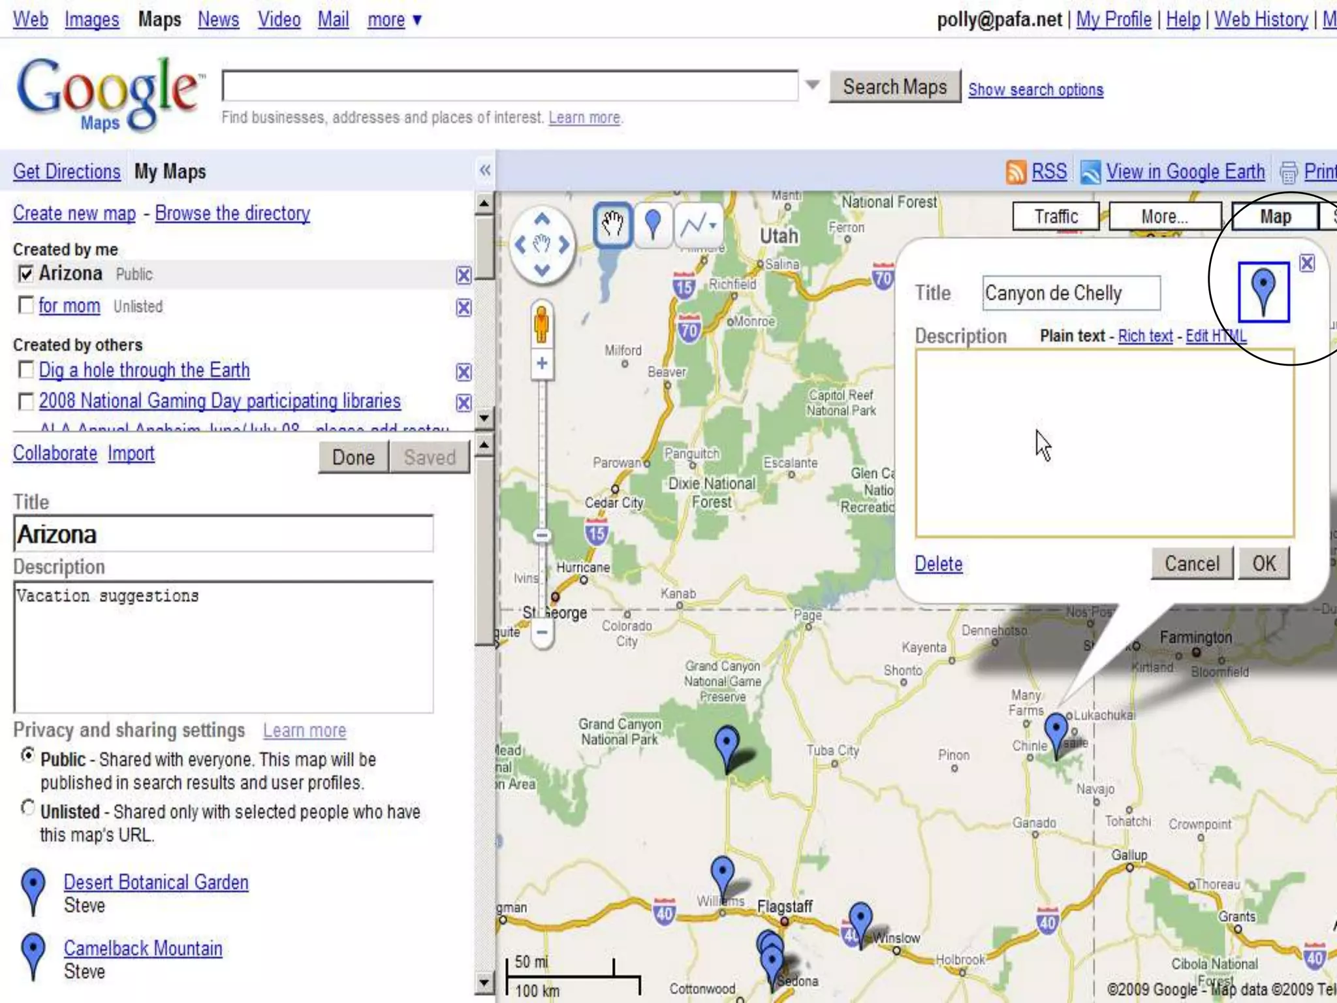The image size is (1337, 1003).
Task: Select the add placemark tool
Action: [x=652, y=225]
